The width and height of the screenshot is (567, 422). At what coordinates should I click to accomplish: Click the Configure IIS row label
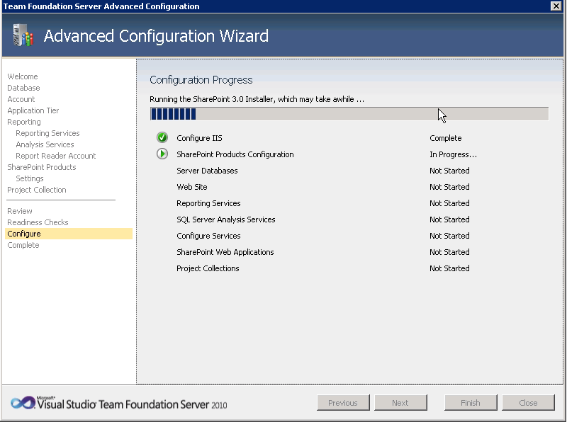click(199, 138)
